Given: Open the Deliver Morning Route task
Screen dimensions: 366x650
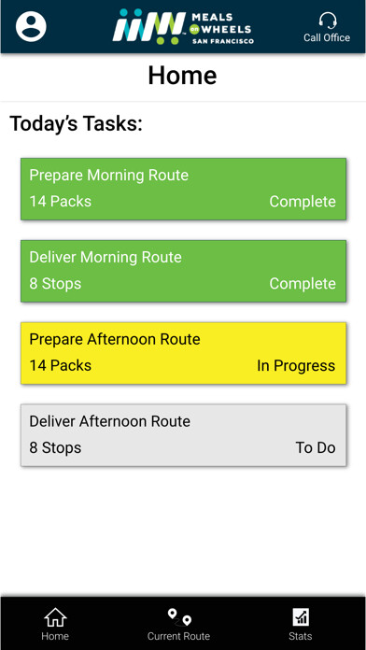Looking at the screenshot, I should point(183,271).
